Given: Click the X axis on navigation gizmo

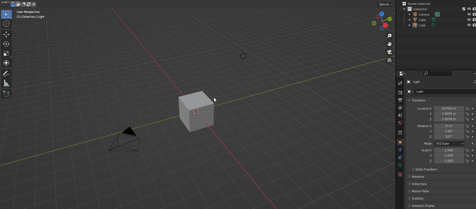Looking at the screenshot, I should pos(386,25).
